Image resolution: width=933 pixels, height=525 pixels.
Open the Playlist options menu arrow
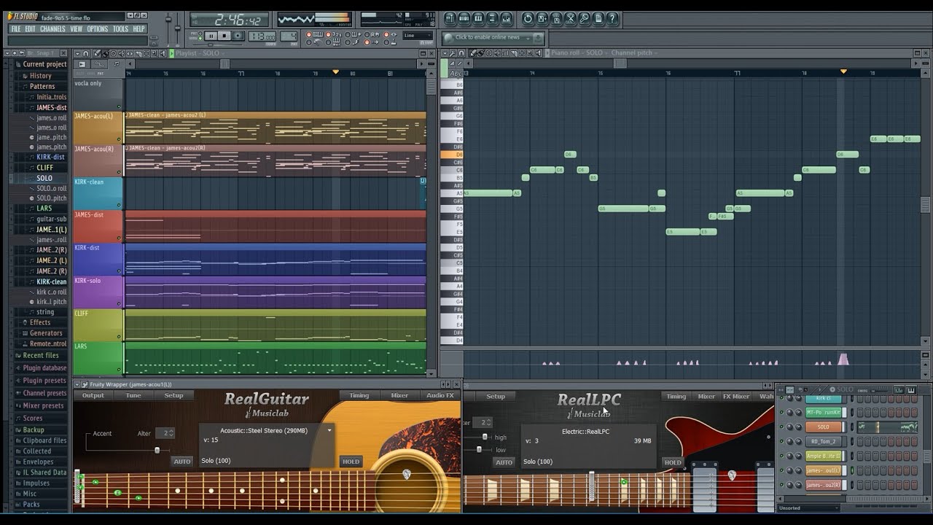point(78,53)
